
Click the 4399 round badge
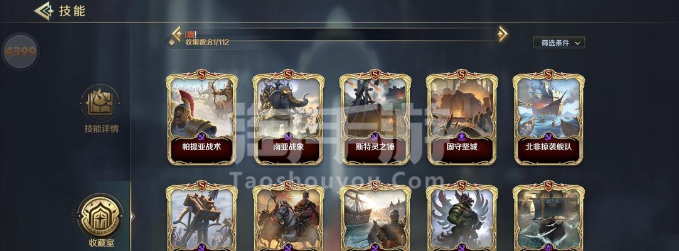pos(20,52)
